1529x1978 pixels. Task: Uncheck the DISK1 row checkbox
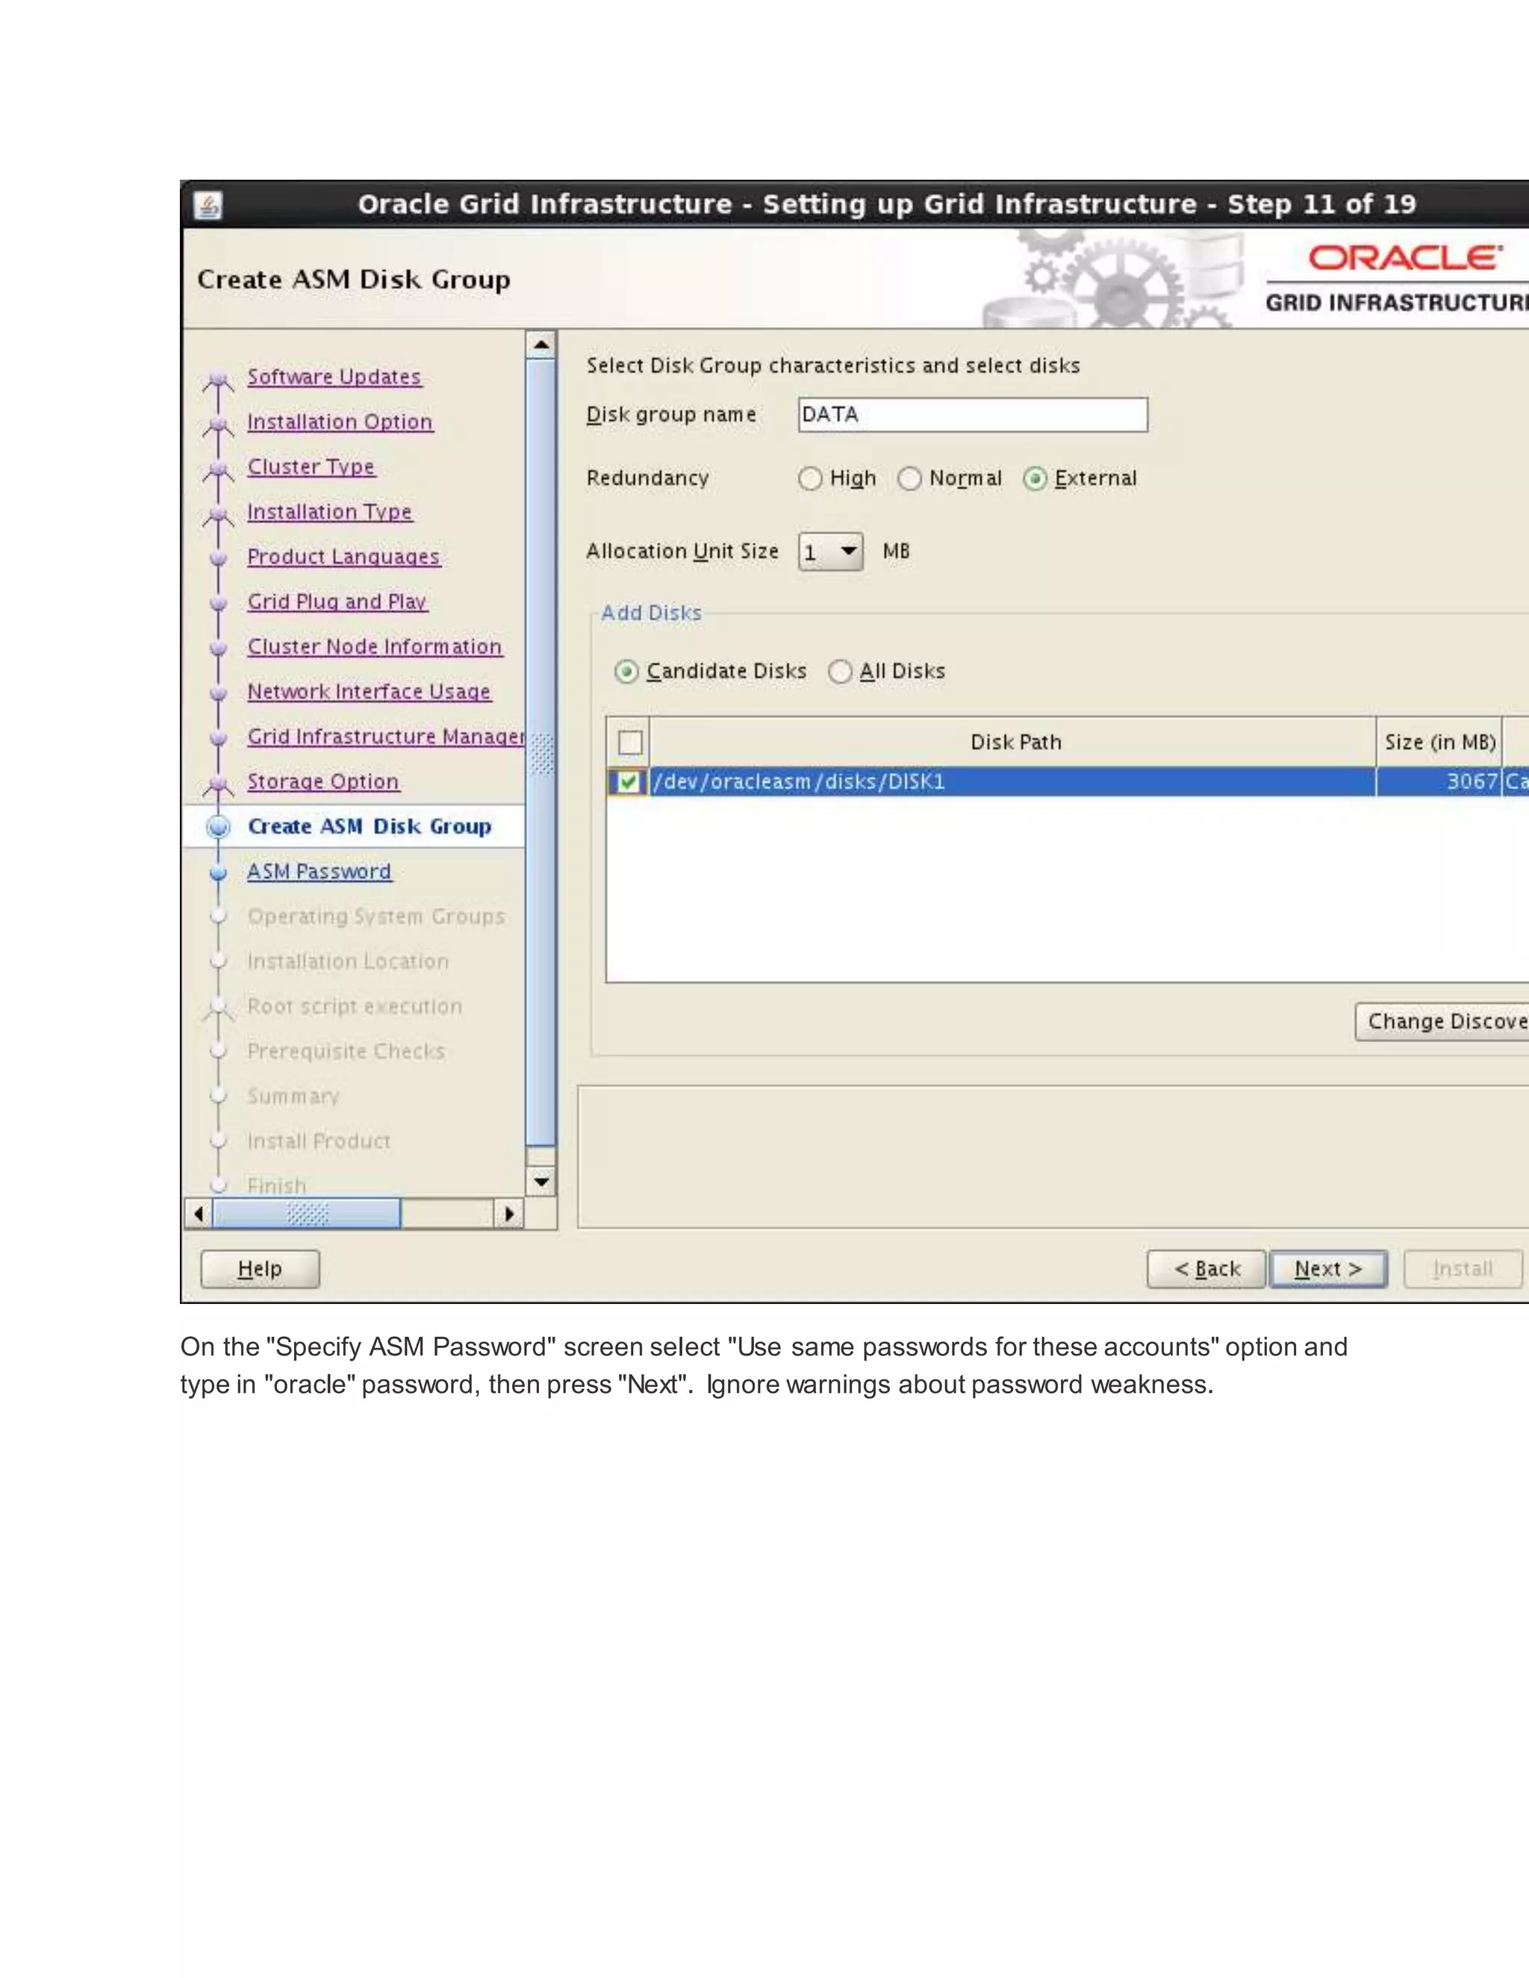click(x=628, y=781)
